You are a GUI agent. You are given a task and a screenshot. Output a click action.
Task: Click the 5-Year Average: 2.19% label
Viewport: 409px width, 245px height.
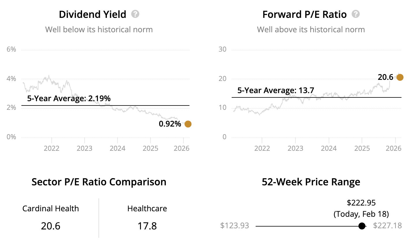(69, 99)
